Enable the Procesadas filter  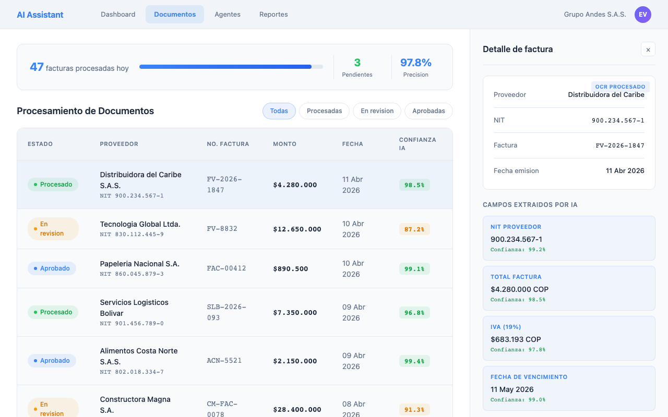pyautogui.click(x=324, y=111)
